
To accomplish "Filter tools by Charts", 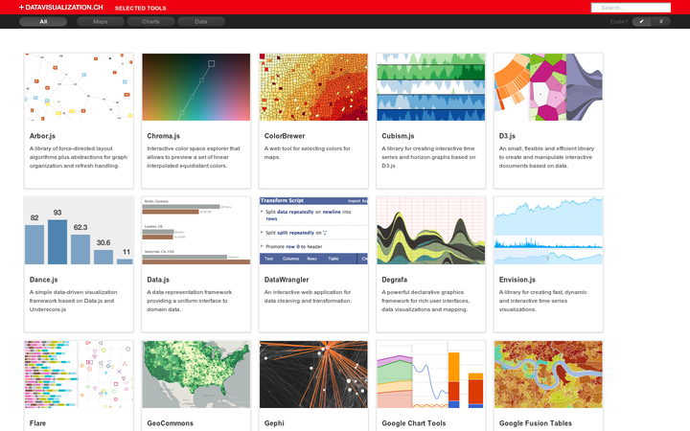I will click(x=151, y=21).
